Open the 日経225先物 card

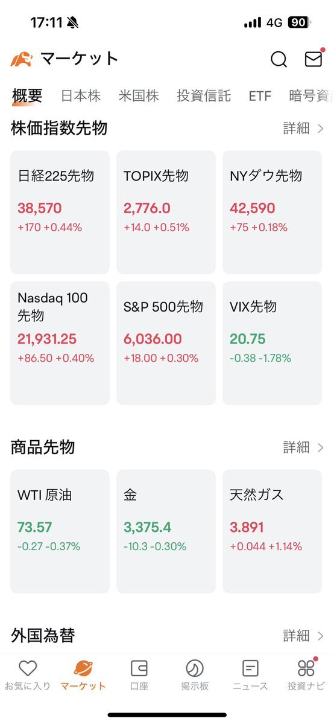point(60,213)
